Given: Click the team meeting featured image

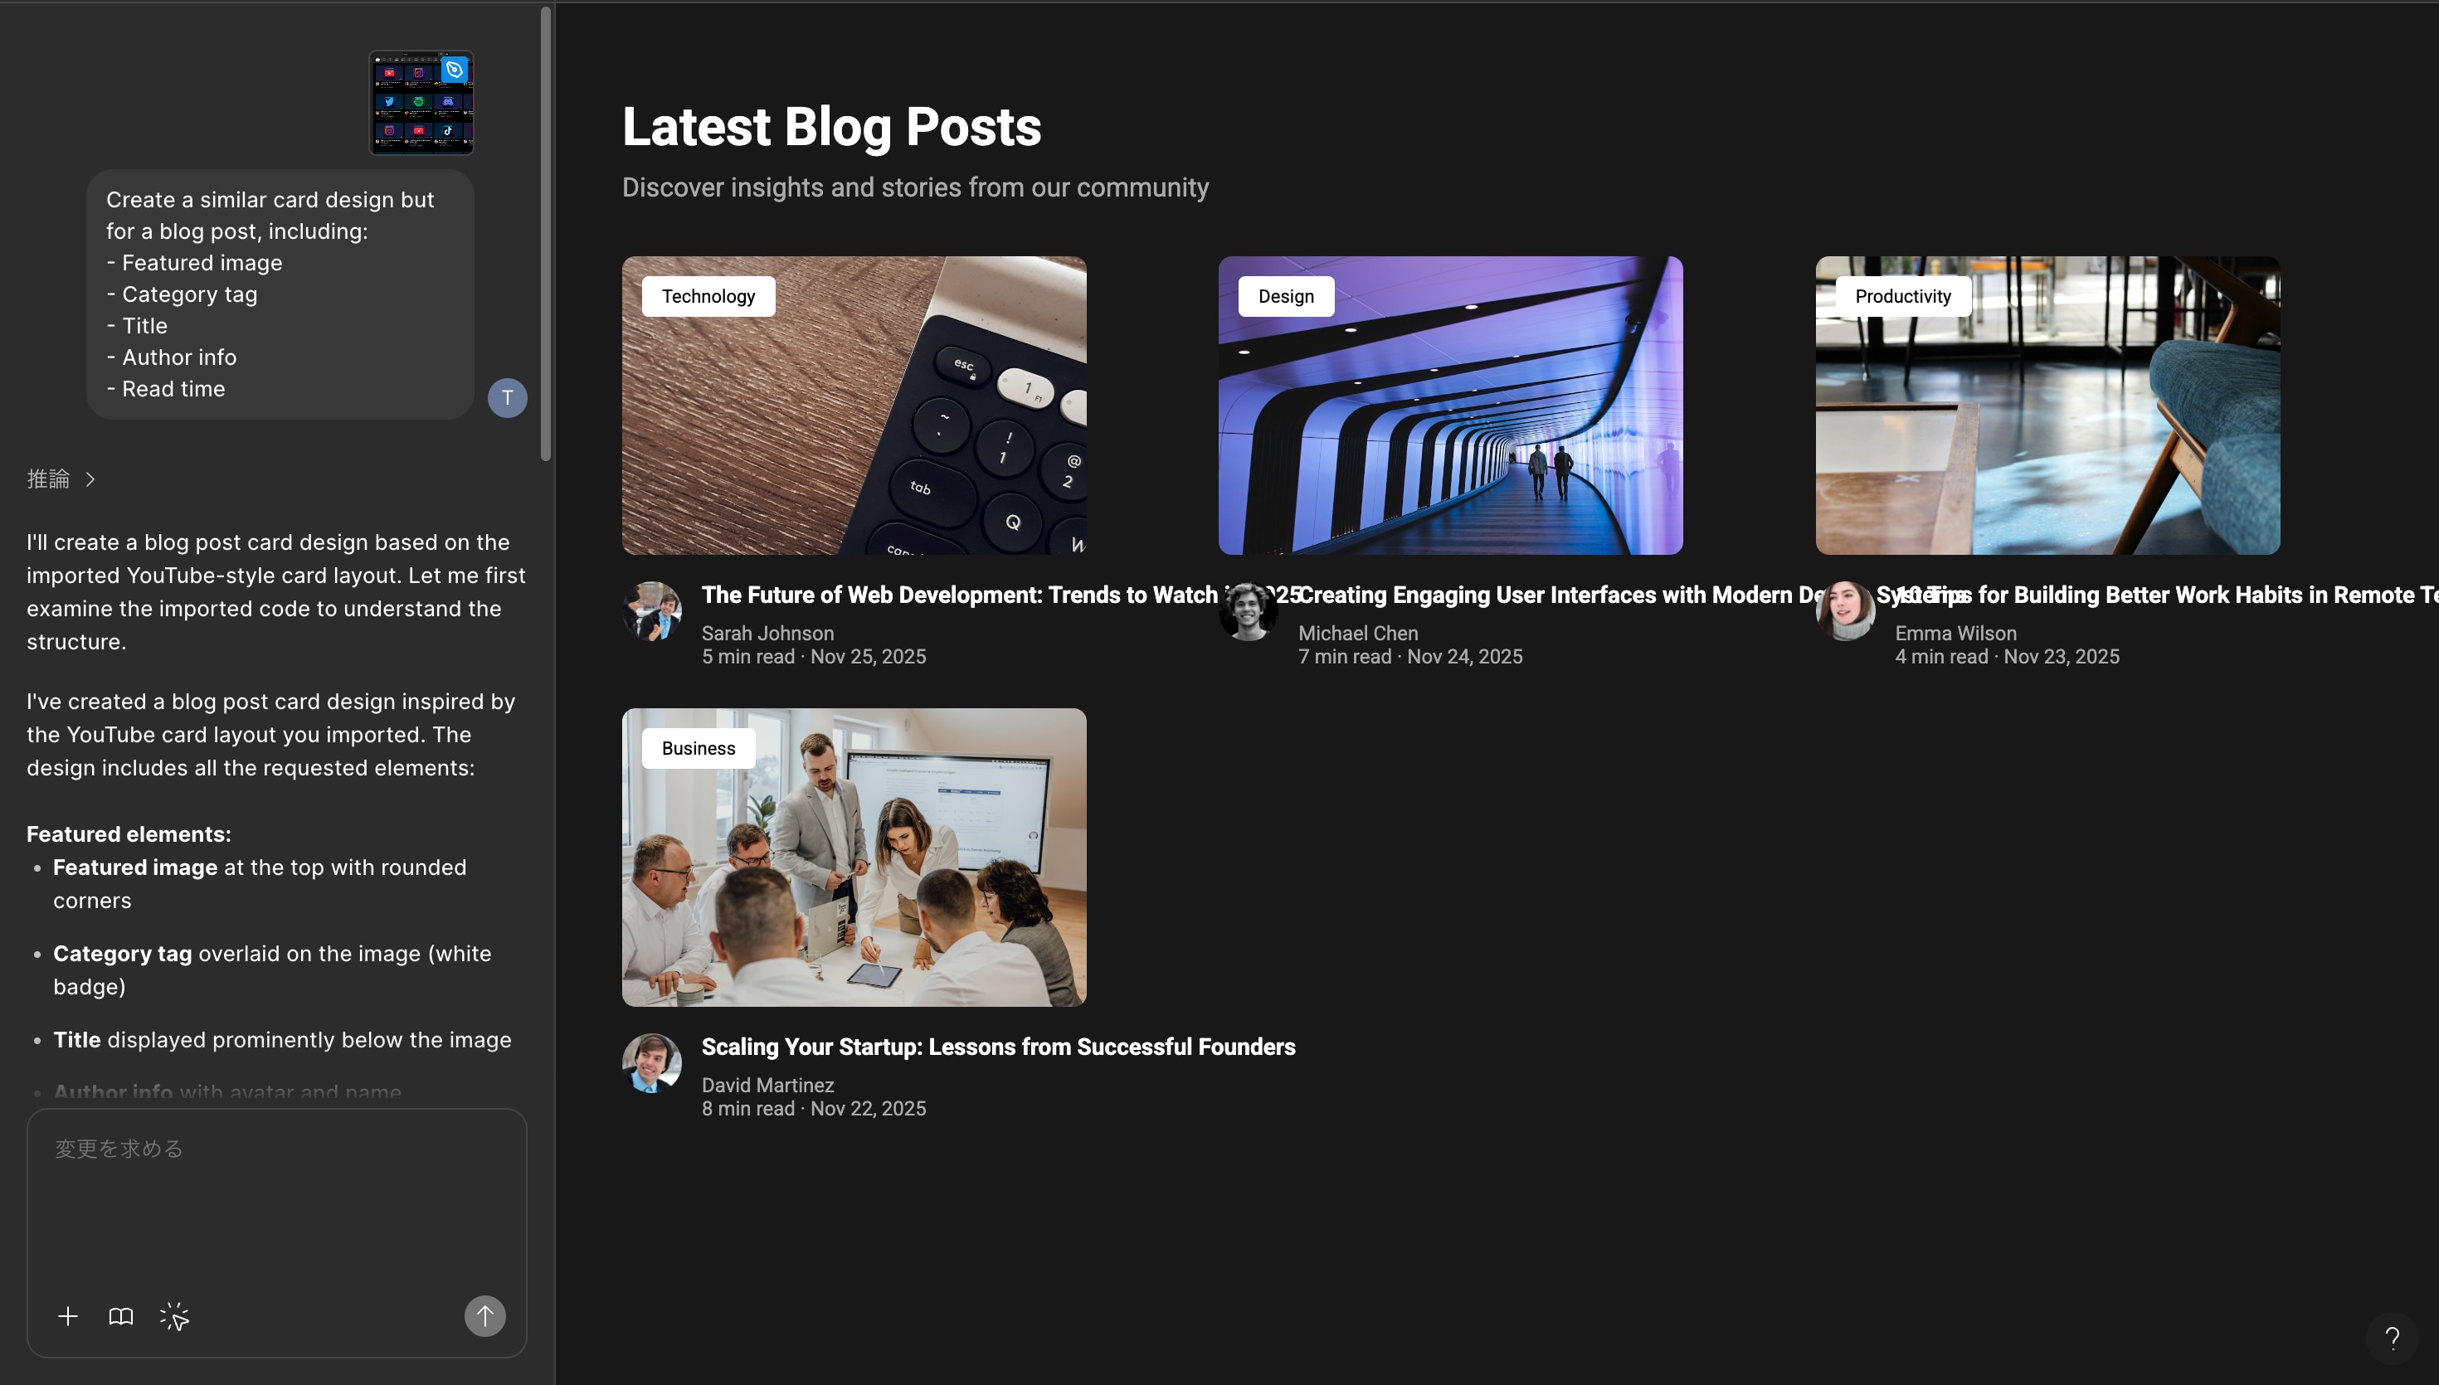Looking at the screenshot, I should pyautogui.click(x=854, y=857).
